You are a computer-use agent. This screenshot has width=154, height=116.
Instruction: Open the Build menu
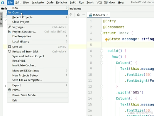(x=73, y=2)
